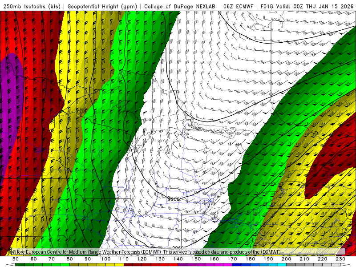Click the 200 value on the color scale

coord(286,259)
